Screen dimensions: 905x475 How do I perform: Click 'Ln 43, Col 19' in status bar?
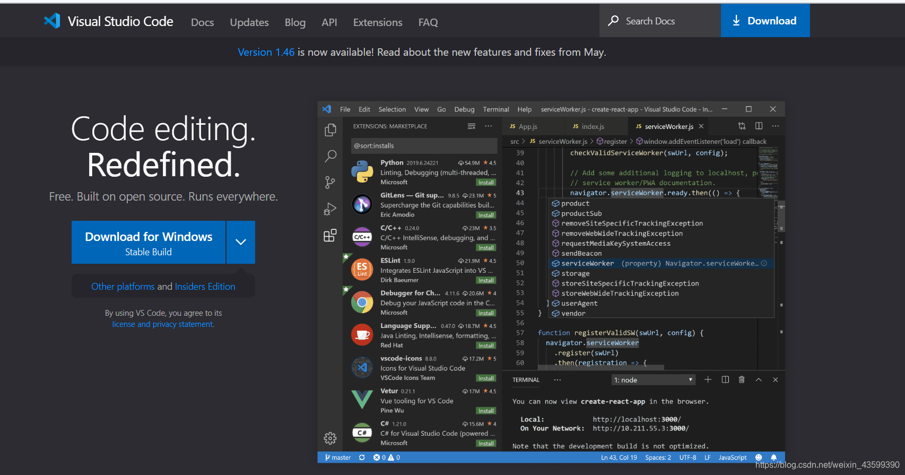[x=619, y=457]
